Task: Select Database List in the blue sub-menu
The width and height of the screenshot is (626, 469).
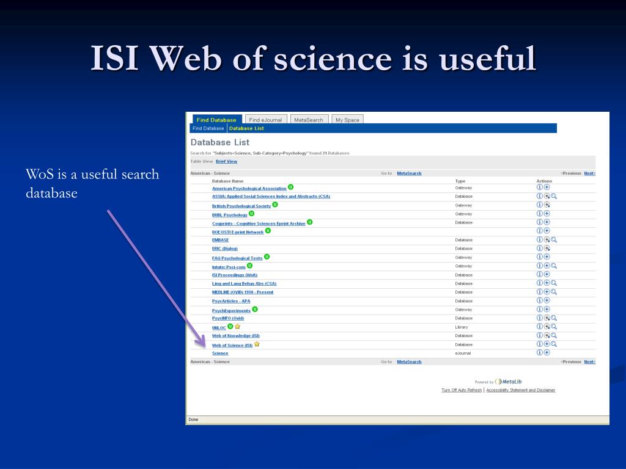Action: [x=246, y=128]
